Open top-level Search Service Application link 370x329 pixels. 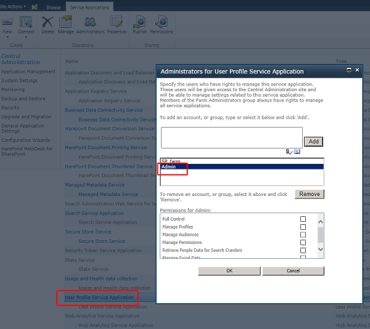pos(94,213)
